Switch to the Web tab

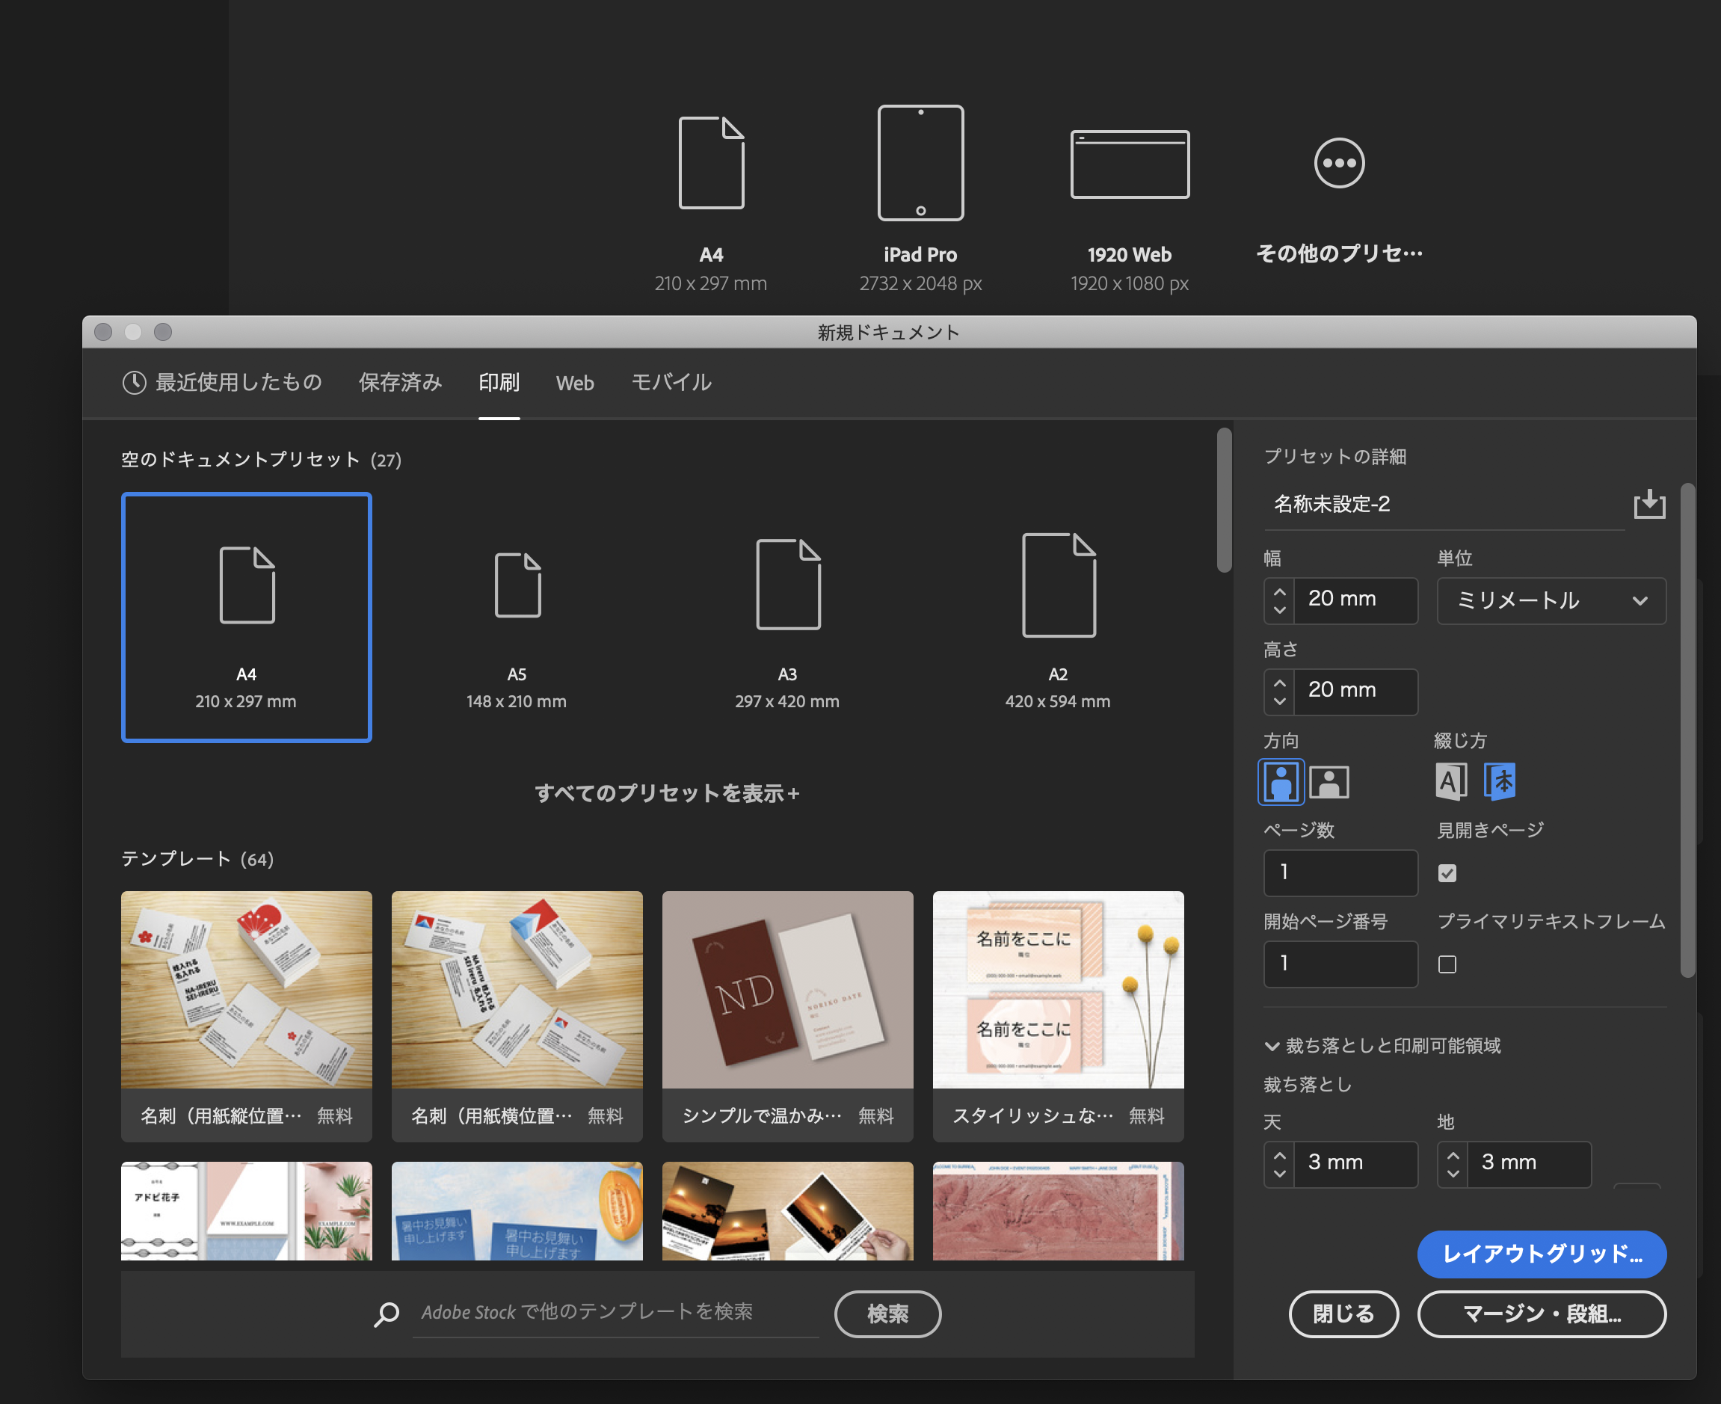click(x=574, y=383)
